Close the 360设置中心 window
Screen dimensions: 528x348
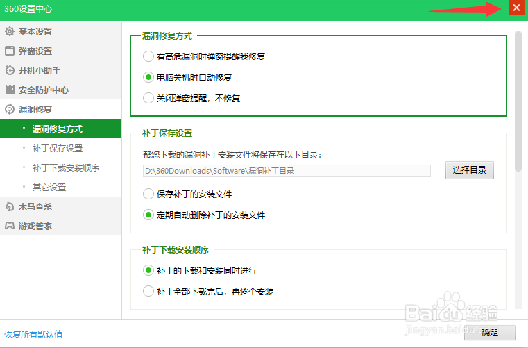click(516, 8)
